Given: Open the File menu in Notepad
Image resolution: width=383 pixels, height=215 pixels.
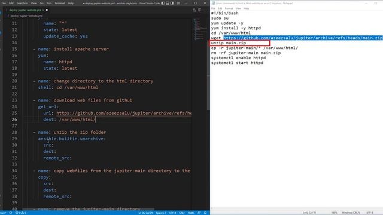Looking at the screenshot, I should [x=213, y=8].
